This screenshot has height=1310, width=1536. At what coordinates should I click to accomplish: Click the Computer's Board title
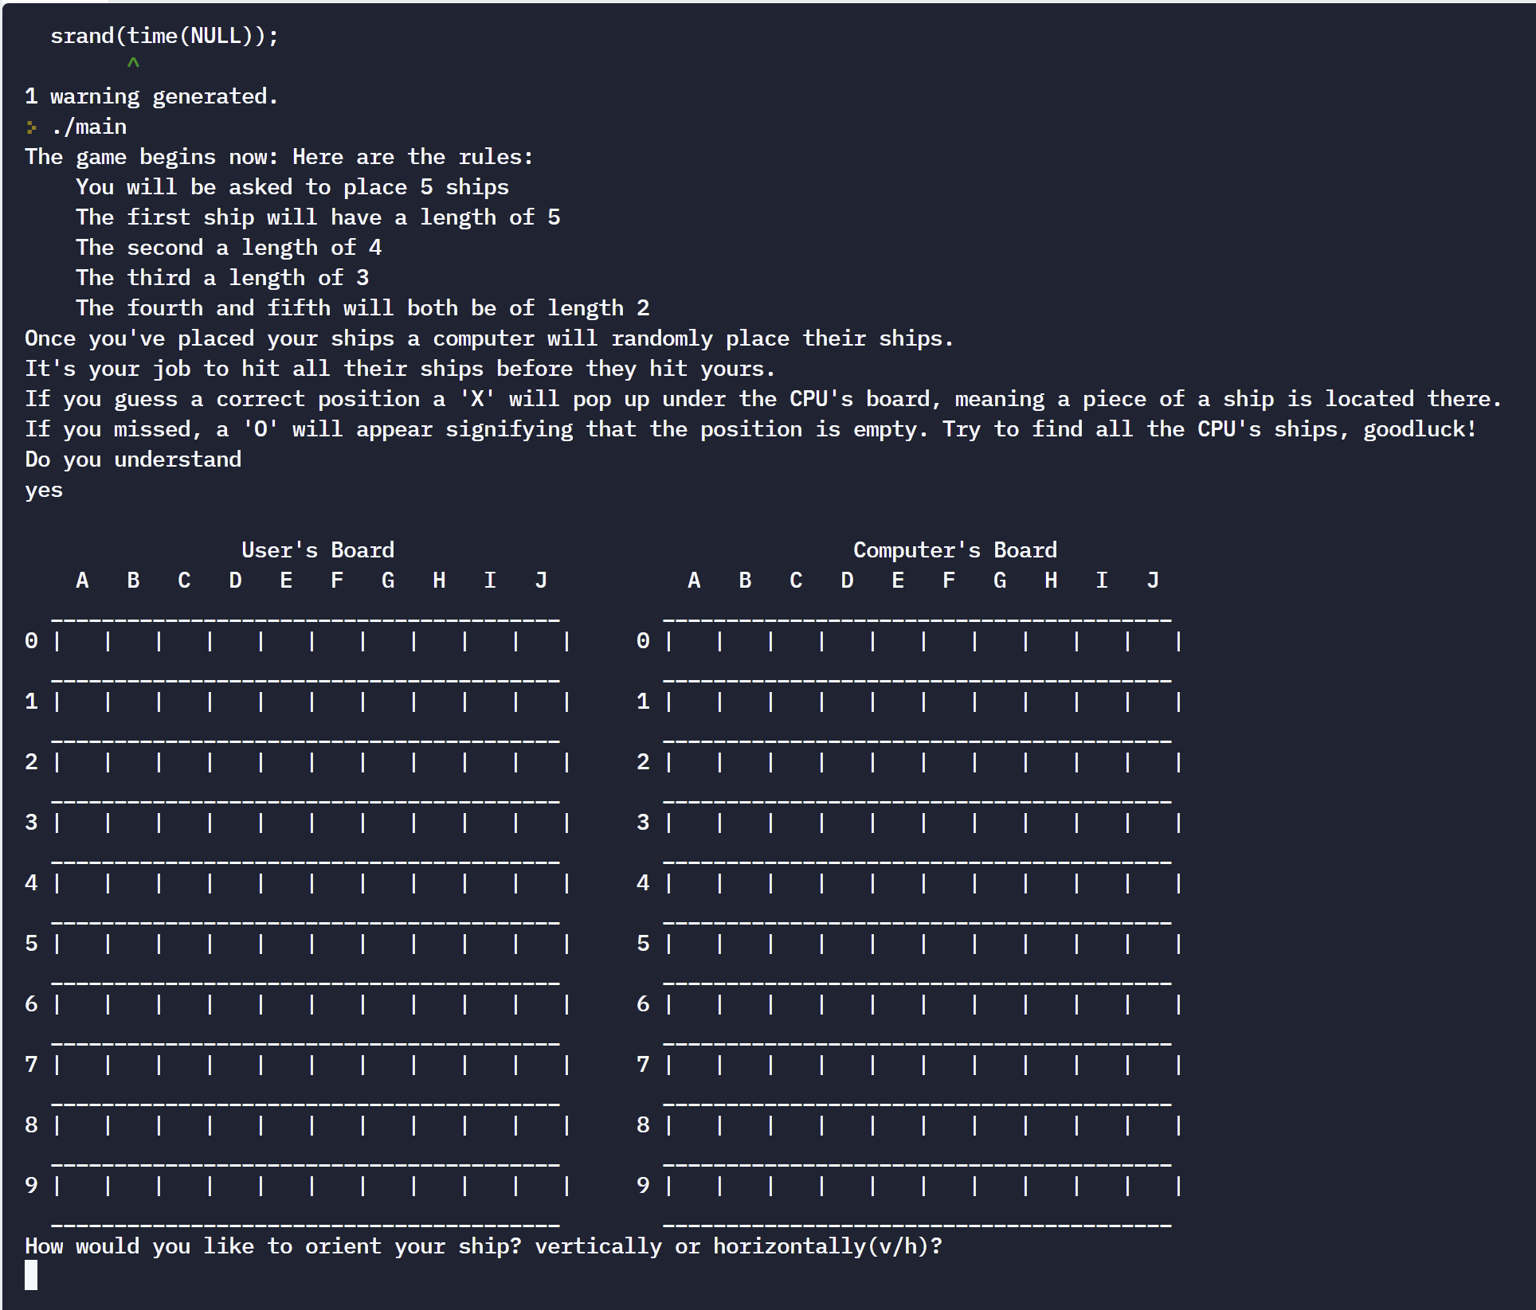954,549
